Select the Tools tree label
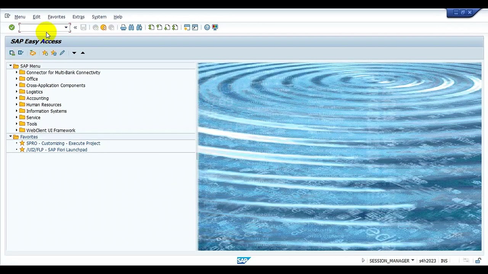Viewport: 488px width, 274px height. (x=32, y=124)
